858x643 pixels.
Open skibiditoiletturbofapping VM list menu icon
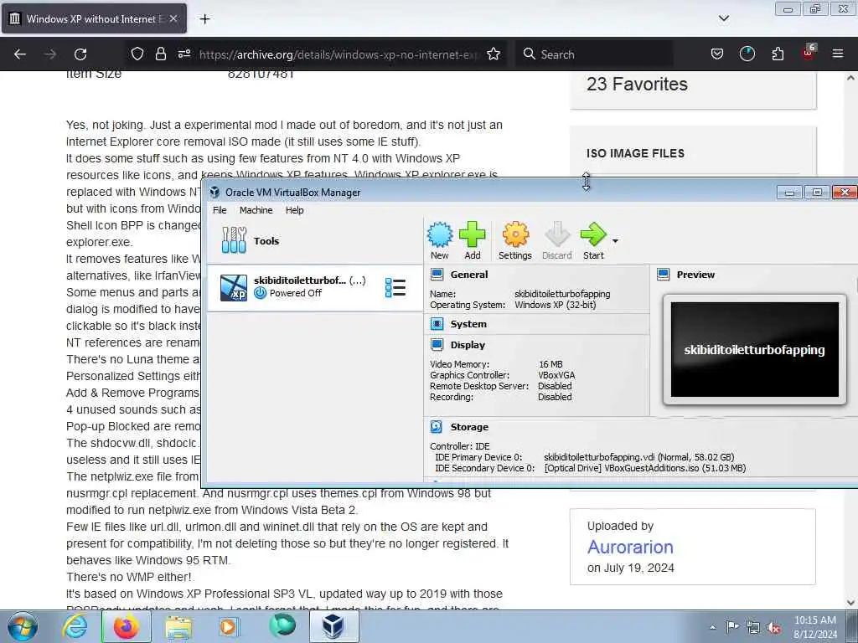tap(395, 288)
